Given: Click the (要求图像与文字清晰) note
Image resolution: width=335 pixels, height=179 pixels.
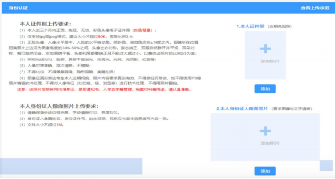Looking at the screenshot, I should pos(292,109).
